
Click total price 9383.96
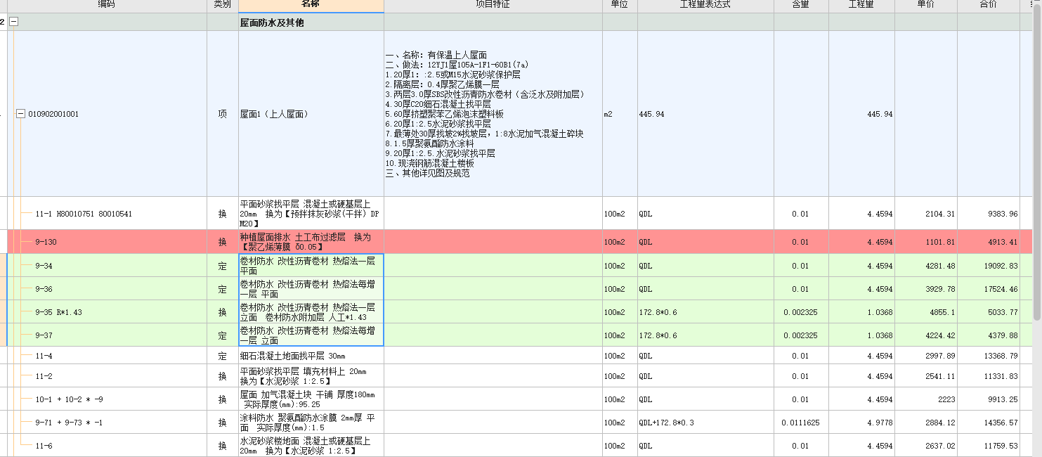989,214
